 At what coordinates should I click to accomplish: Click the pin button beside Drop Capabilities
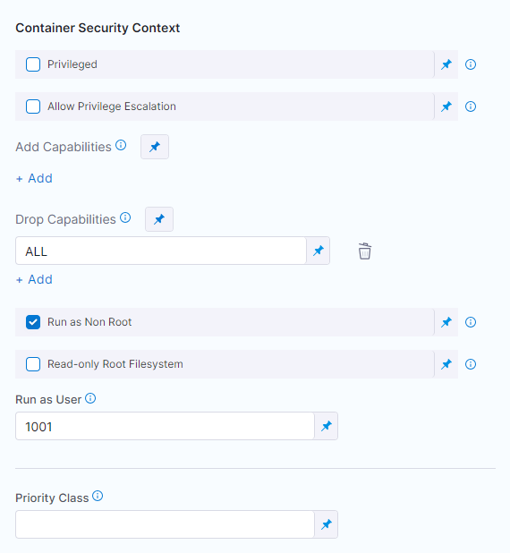pos(159,219)
